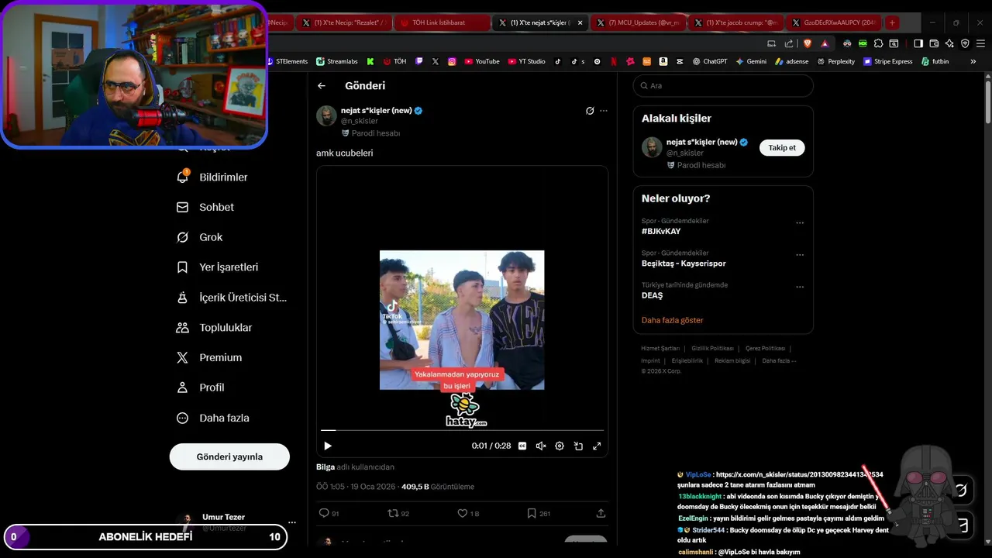Open the post's three-dot more menu

tap(604, 111)
